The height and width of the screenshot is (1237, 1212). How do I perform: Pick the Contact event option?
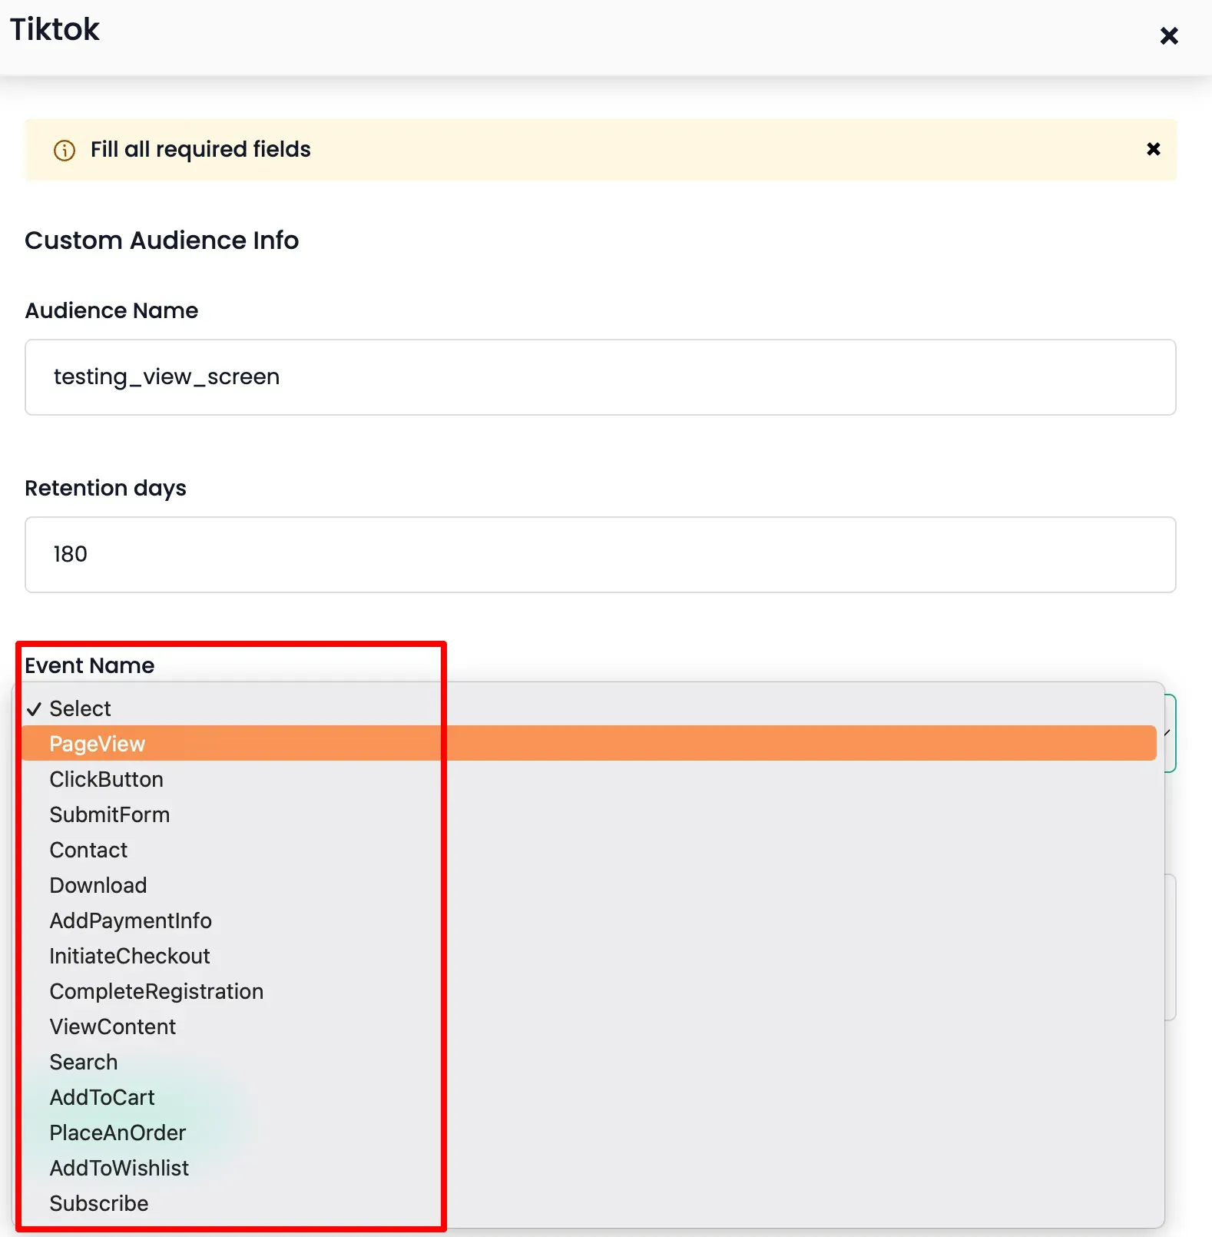coord(588,850)
